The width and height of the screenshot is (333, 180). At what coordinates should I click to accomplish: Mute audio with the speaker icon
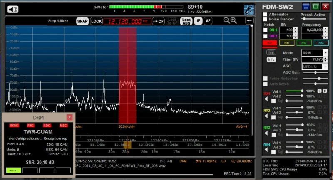coord(13,9)
